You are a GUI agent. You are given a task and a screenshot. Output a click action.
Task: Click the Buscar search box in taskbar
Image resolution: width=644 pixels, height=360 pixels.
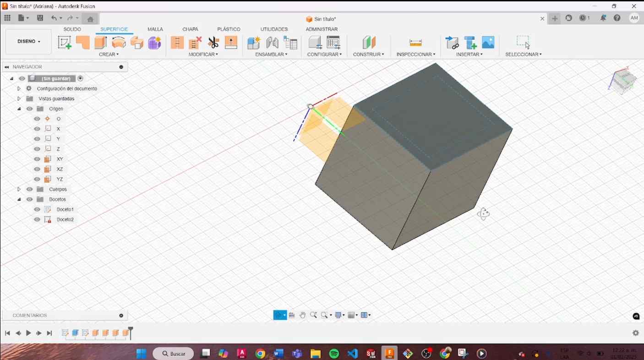(174, 354)
